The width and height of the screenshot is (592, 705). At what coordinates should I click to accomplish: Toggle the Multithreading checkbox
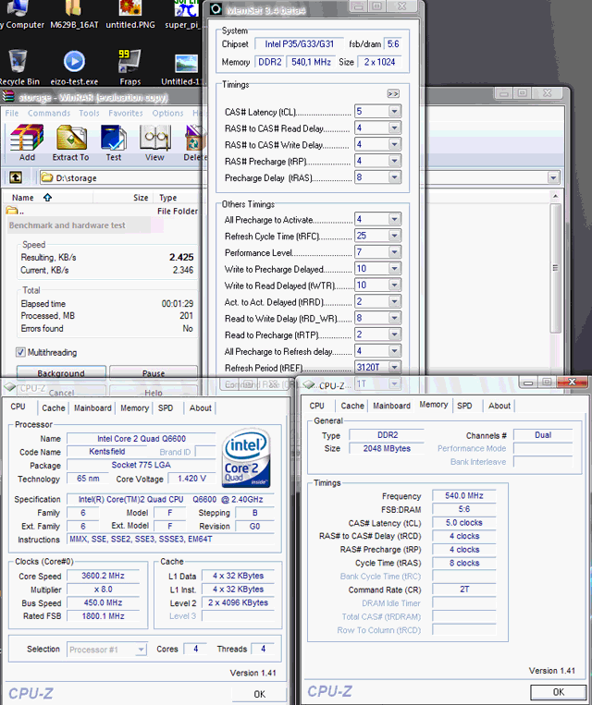pyautogui.click(x=20, y=352)
